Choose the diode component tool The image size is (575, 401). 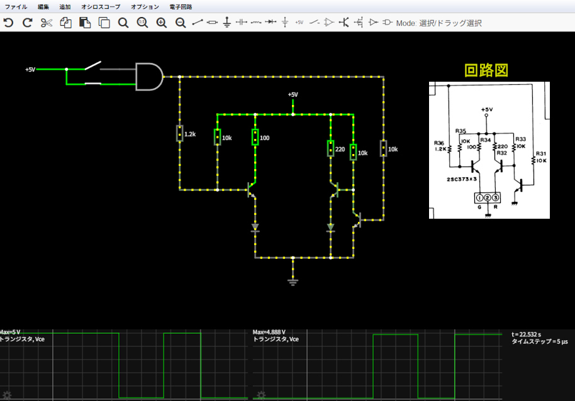tap(271, 23)
